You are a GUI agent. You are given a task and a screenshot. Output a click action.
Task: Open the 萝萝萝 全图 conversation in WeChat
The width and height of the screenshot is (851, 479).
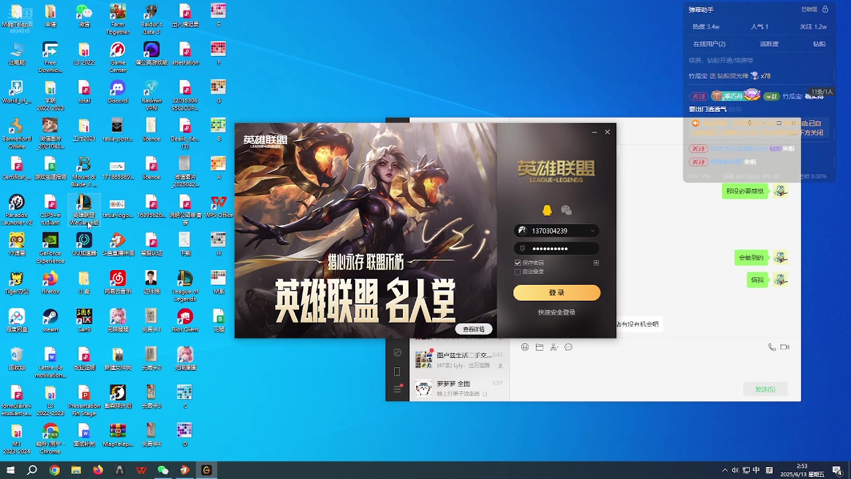tap(459, 389)
